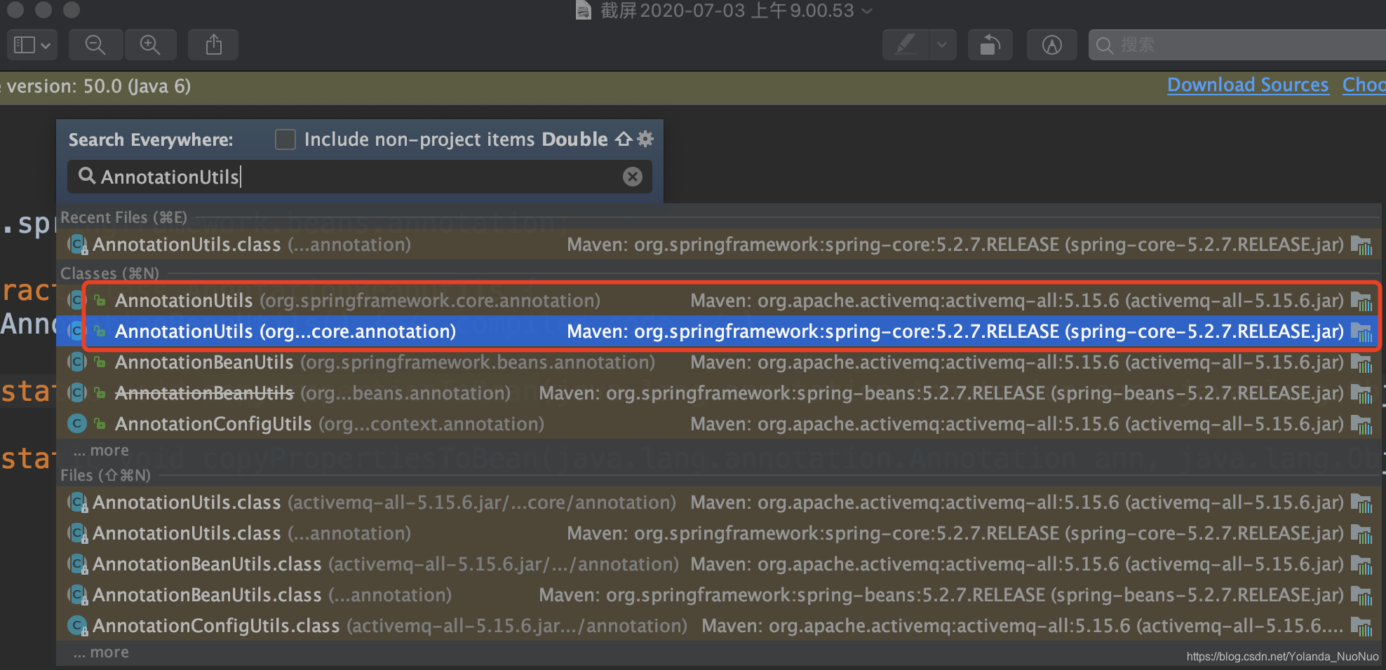Open the highlight pen options dropdown

[x=942, y=45]
